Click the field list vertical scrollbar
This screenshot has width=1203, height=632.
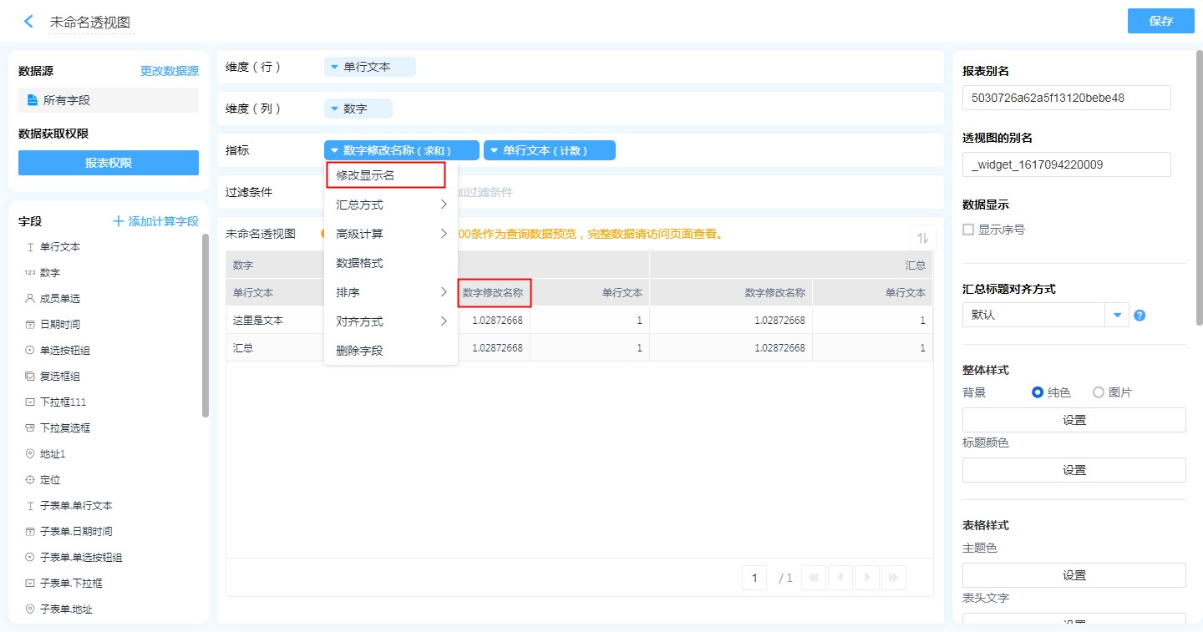206,326
